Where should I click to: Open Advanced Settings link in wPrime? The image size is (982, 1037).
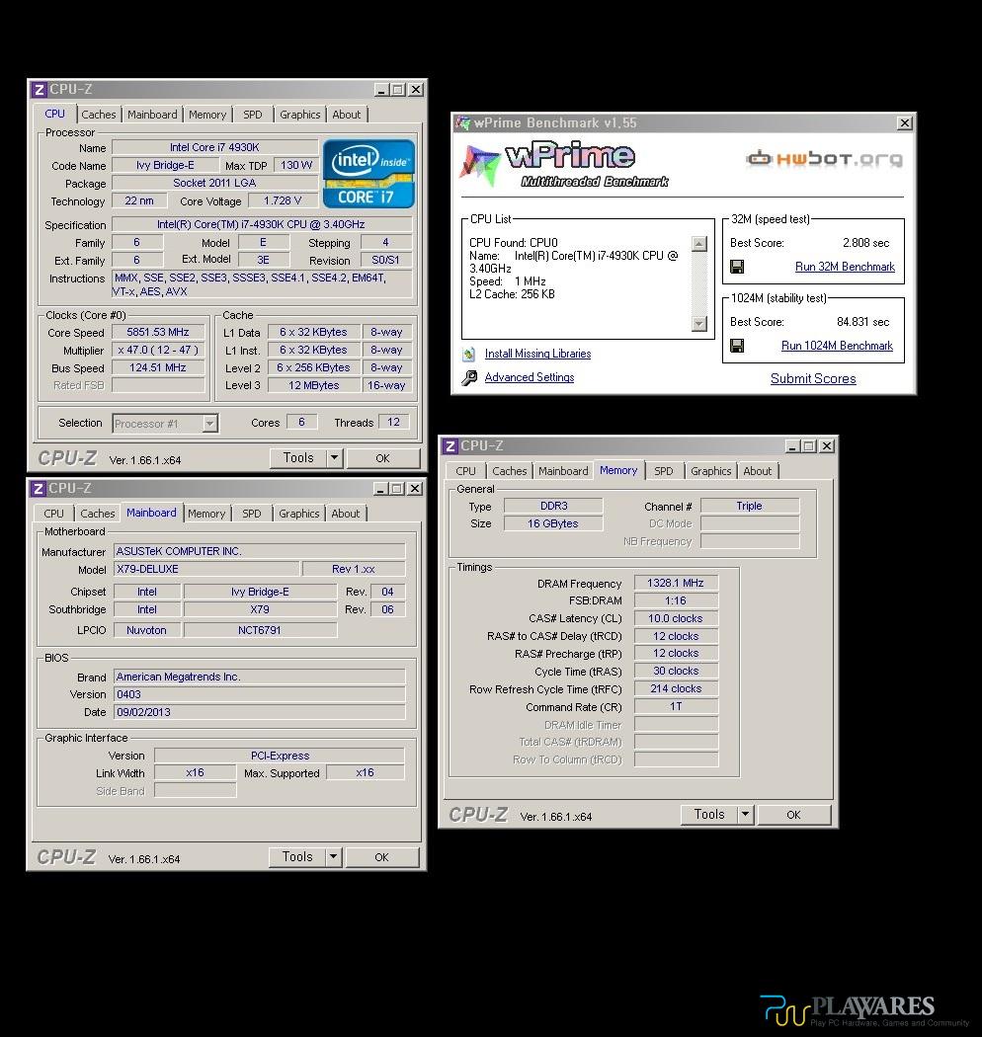coord(529,377)
